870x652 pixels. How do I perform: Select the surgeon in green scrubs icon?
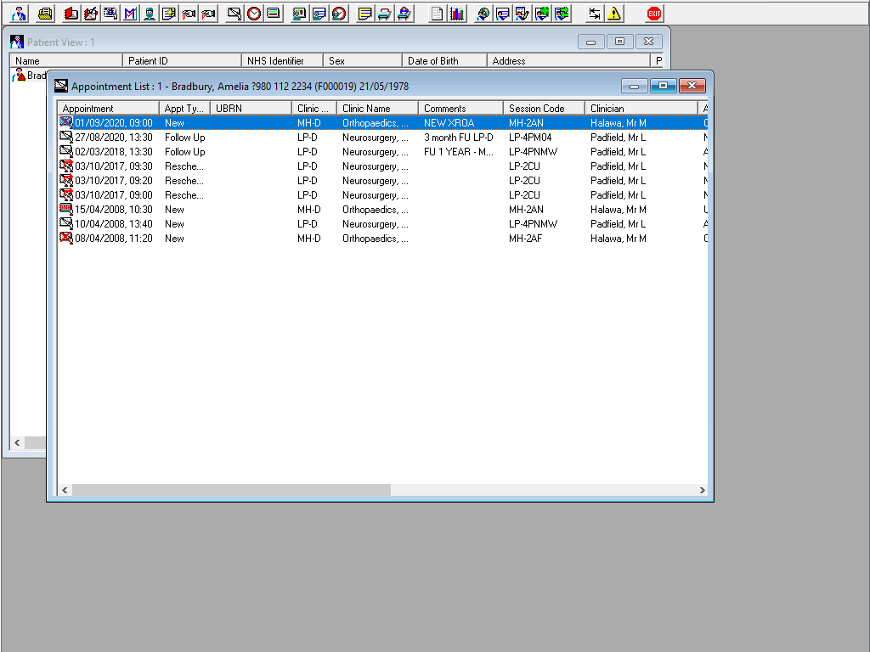point(150,14)
